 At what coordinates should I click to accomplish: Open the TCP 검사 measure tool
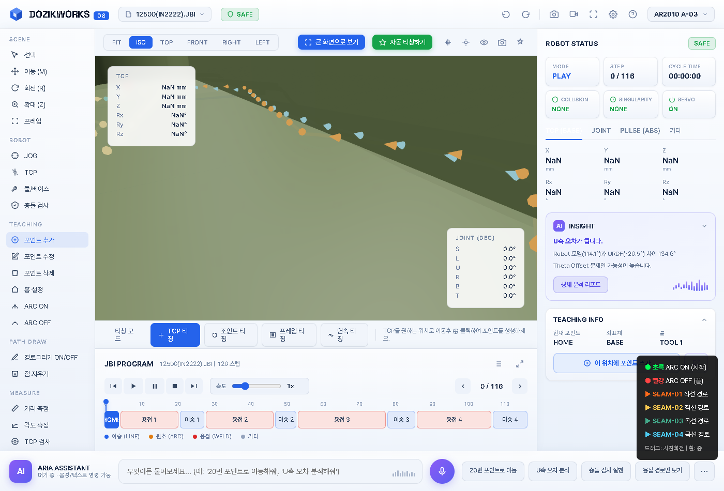(x=47, y=441)
